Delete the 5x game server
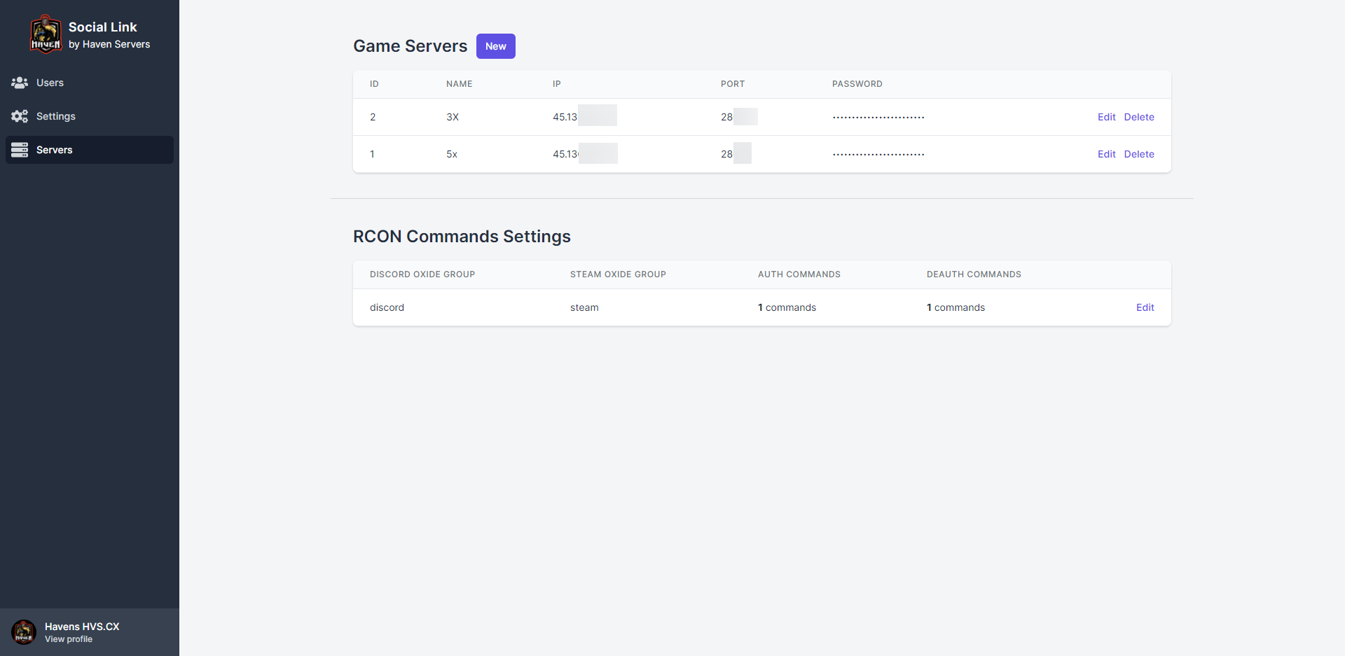 point(1139,154)
